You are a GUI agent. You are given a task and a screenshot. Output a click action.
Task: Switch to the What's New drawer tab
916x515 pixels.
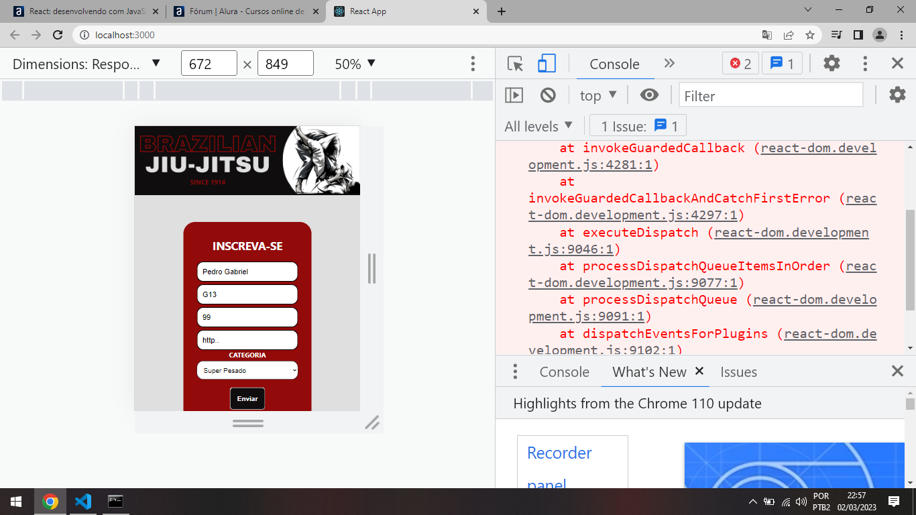[x=649, y=371]
